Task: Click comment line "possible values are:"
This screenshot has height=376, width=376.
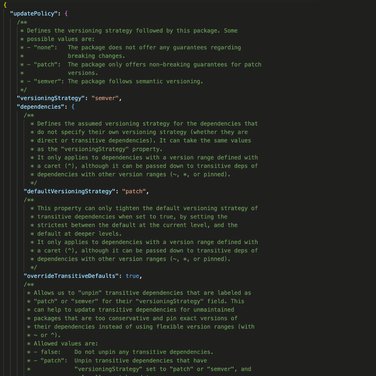Action: pos(58,39)
